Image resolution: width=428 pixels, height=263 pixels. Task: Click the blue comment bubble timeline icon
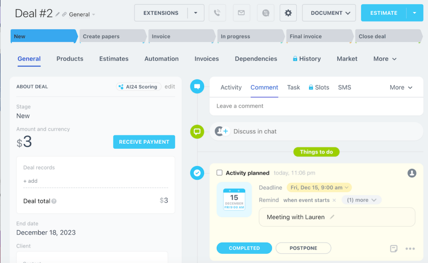click(197, 87)
